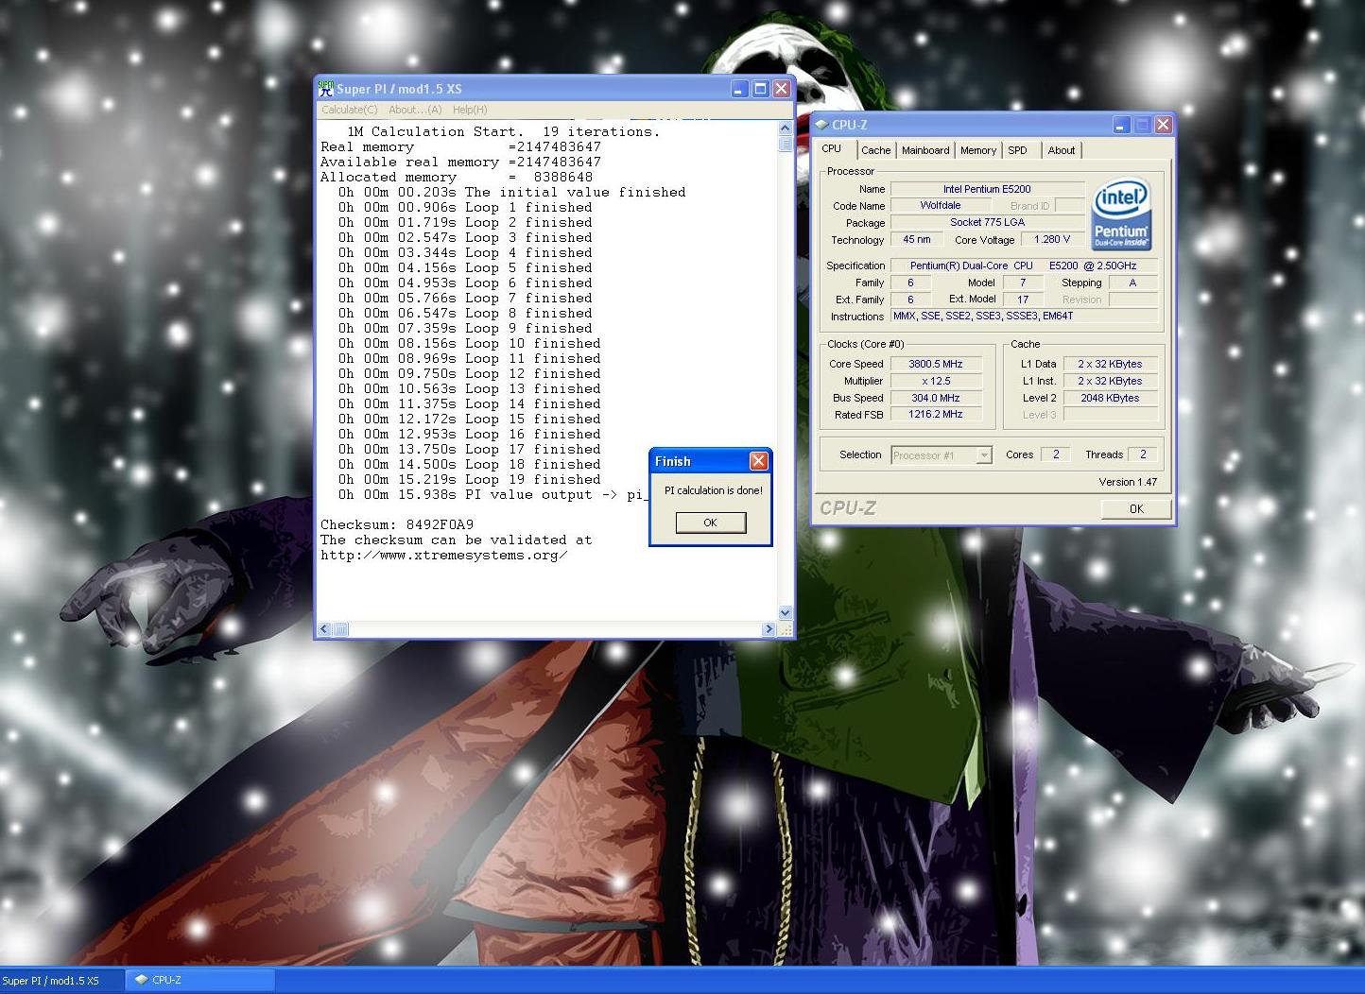Click the Super PI window title bar
This screenshot has height=994, width=1365.
tap(555, 89)
